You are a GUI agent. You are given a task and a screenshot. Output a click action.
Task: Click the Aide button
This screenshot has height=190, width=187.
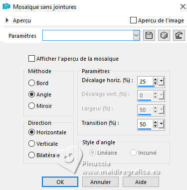141,182
